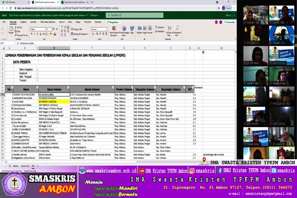This screenshot has width=297, height=198.
Task: Open filter dropdown on Nama column
Action: click(x=37, y=87)
